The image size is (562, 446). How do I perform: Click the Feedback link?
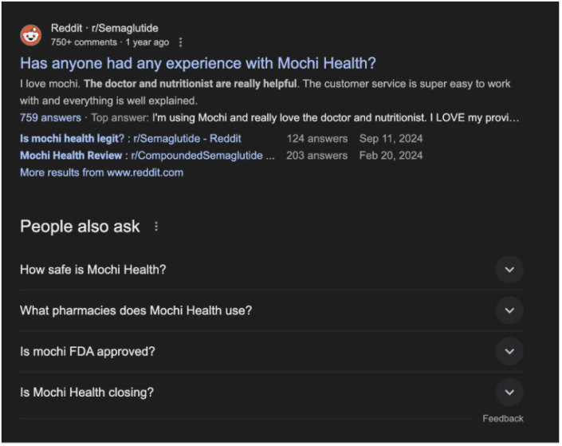pyautogui.click(x=503, y=418)
